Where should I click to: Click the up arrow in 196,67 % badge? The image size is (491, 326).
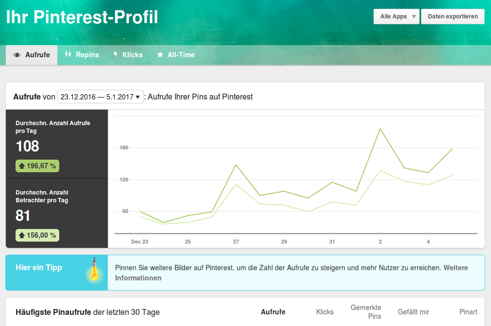pos(21,166)
